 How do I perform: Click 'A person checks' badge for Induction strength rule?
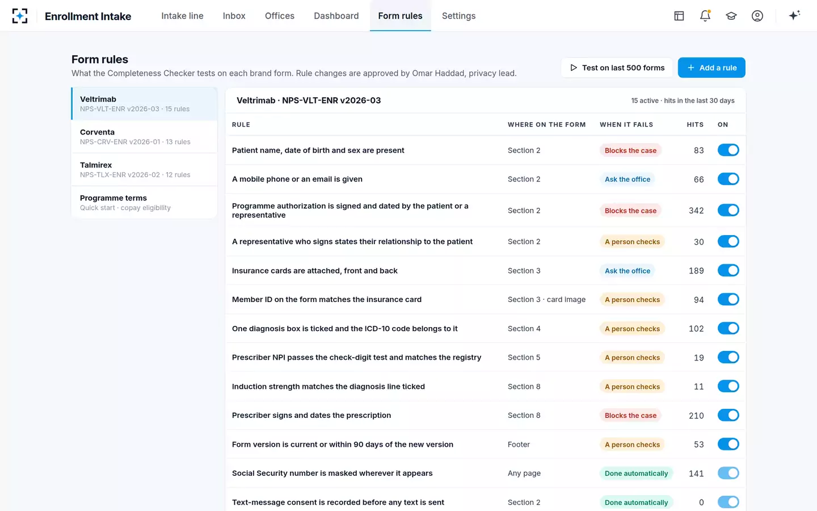[x=632, y=387]
